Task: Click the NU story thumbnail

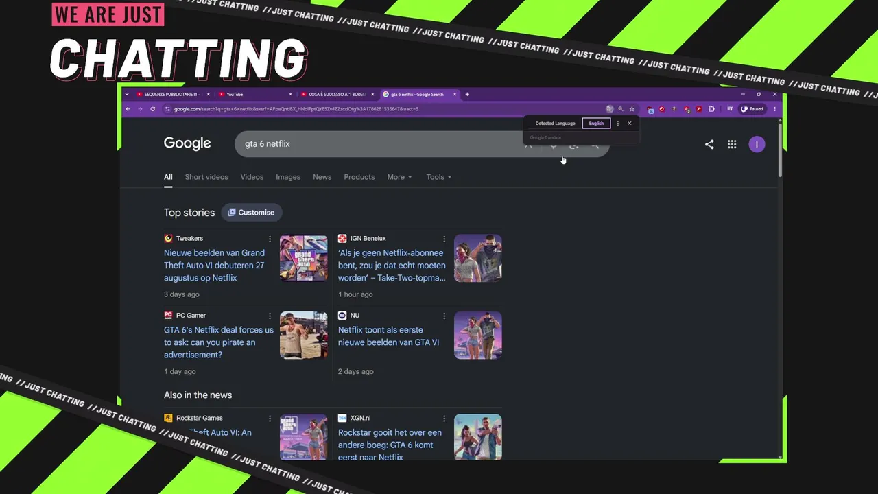Action: tap(478, 336)
